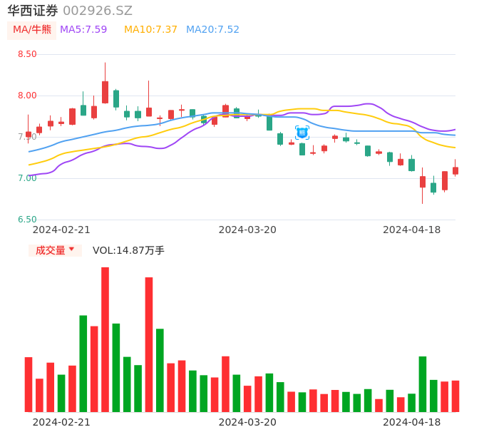The height and width of the screenshot is (432, 489).
Task: Click the 2024-03-20 date under volume chart
Action: 247,422
